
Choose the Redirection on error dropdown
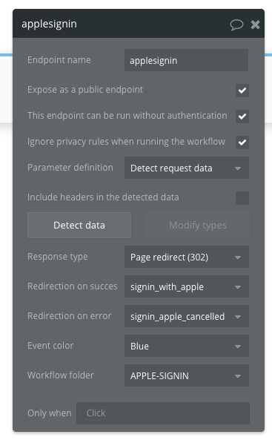pos(187,316)
